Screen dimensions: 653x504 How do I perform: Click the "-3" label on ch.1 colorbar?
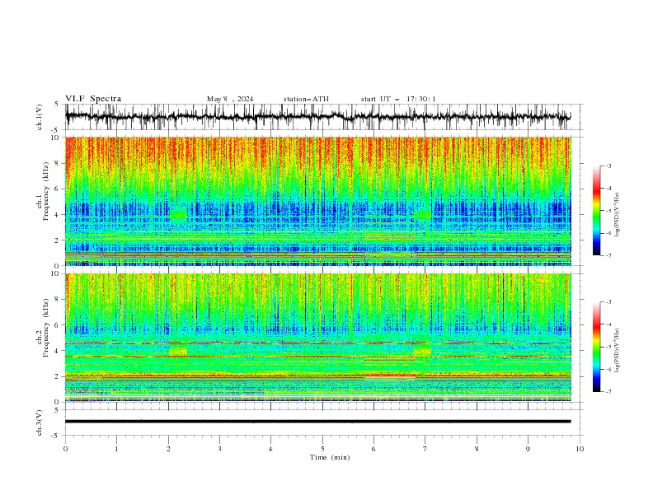point(608,166)
